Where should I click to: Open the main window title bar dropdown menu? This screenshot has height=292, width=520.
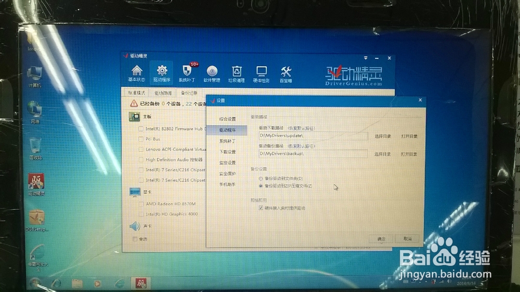[x=366, y=58]
